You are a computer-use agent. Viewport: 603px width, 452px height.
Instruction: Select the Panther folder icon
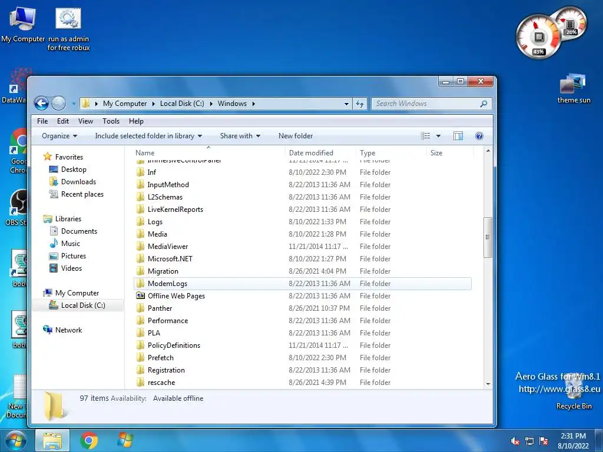pos(141,308)
